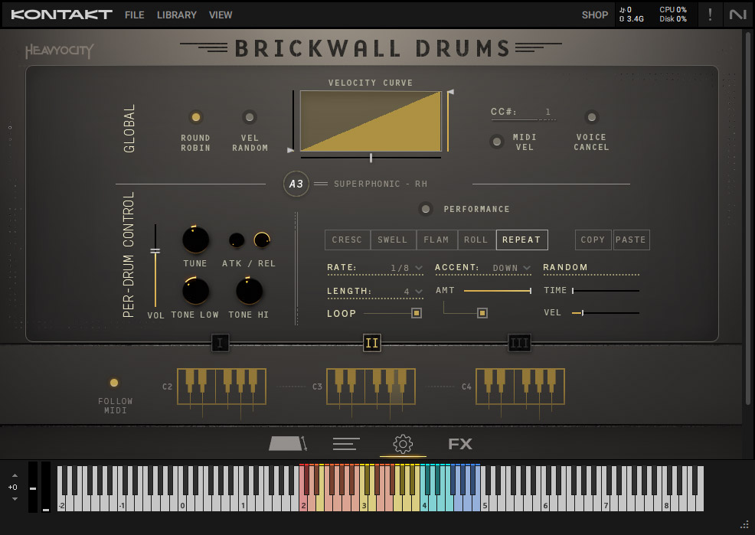Toggle Follow MIDI
755x535 pixels.
click(114, 383)
